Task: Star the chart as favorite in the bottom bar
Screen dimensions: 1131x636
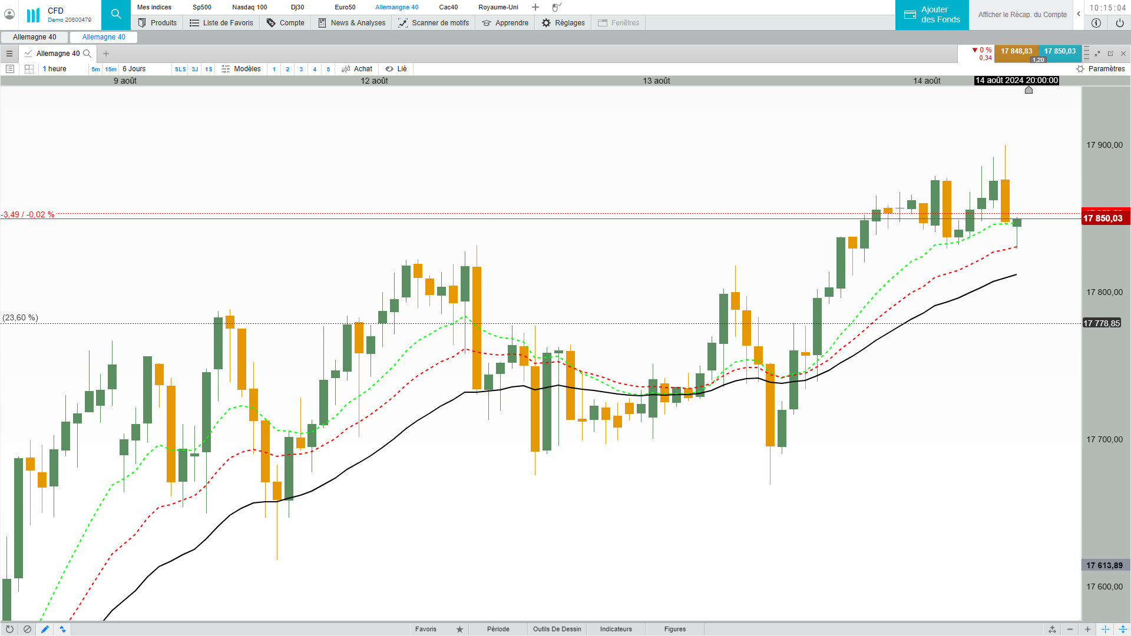Action: pos(459,629)
